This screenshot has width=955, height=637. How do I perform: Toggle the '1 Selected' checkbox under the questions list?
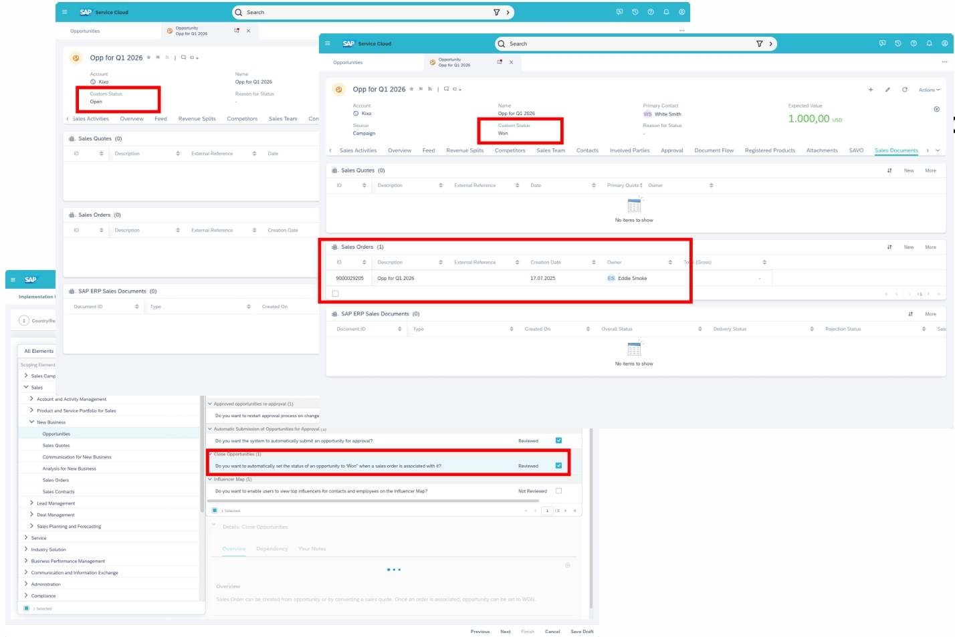click(215, 510)
